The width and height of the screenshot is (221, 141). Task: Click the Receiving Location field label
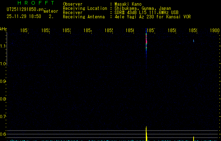85,8
